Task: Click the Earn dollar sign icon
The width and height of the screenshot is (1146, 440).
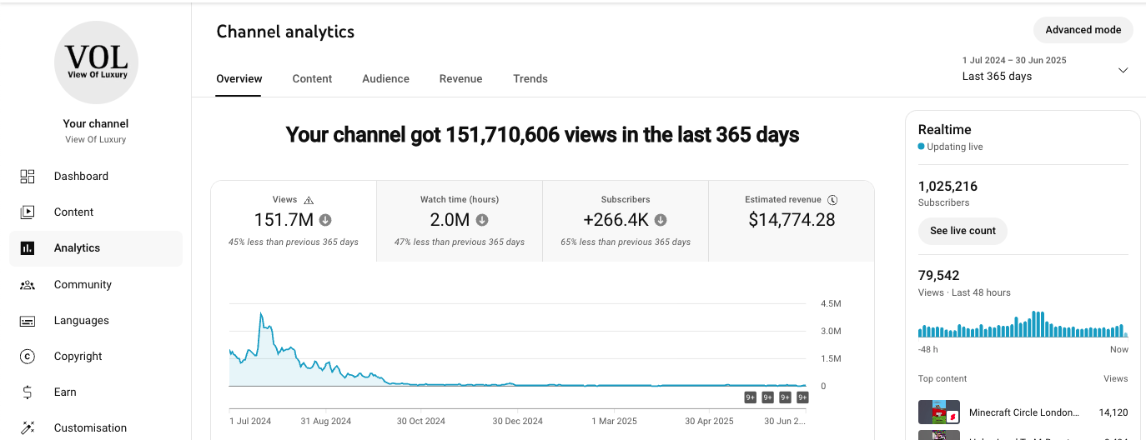Action: tap(28, 392)
